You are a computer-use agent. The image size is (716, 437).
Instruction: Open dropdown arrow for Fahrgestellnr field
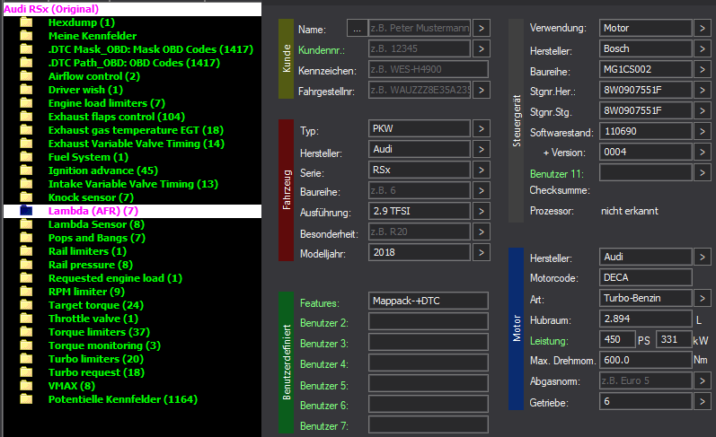(x=482, y=90)
